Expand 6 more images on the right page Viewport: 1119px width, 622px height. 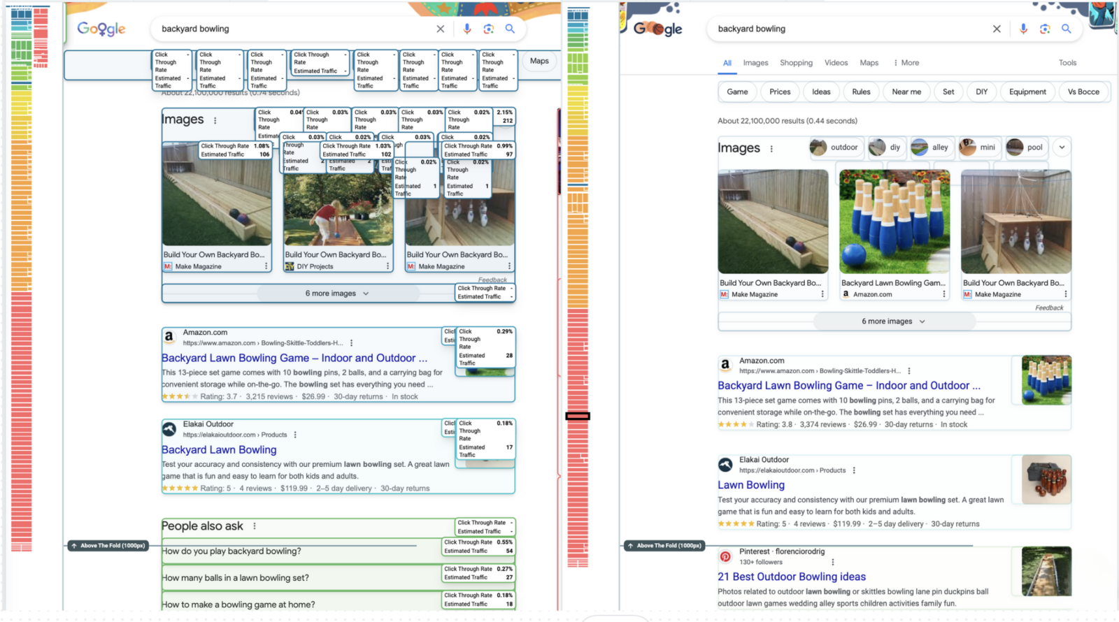tap(893, 321)
